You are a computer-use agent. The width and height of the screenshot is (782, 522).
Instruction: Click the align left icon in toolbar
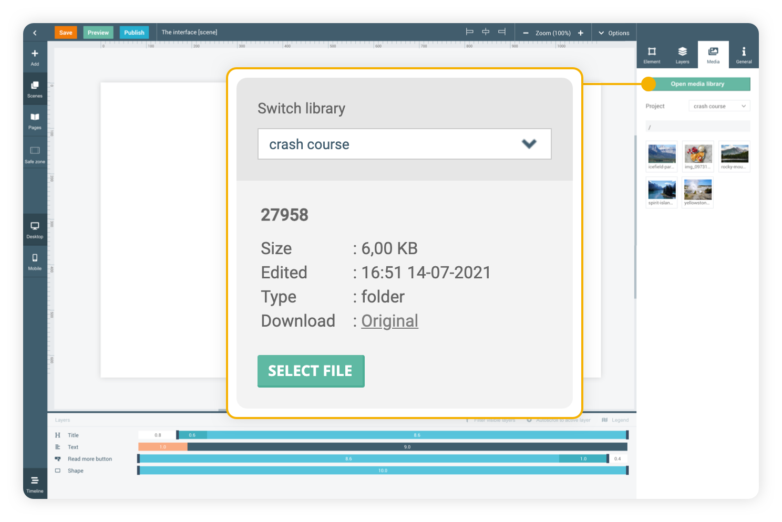[469, 32]
